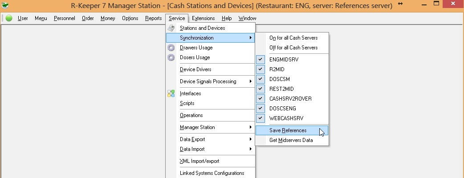464x178 pixels.
Task: Click the R-Keeper app icon in title bar
Action: pos(6,5)
